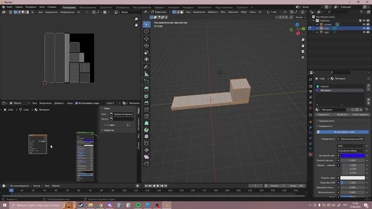Image resolution: width=372 pixels, height=209 pixels.
Task: Open the Random Walk subsurface method dropdown
Action: click(350, 151)
